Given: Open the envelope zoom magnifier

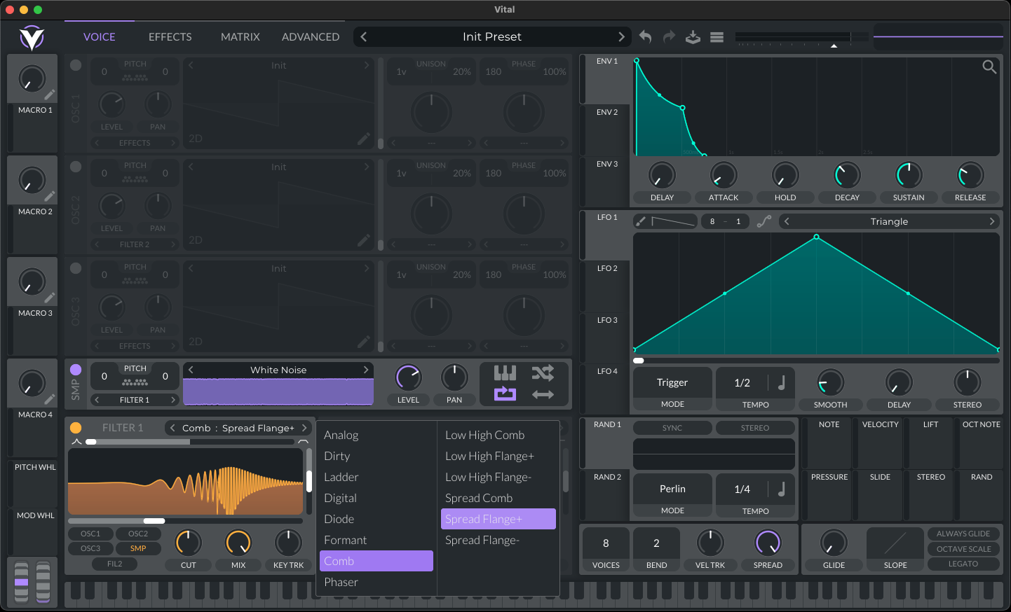Looking at the screenshot, I should [989, 67].
